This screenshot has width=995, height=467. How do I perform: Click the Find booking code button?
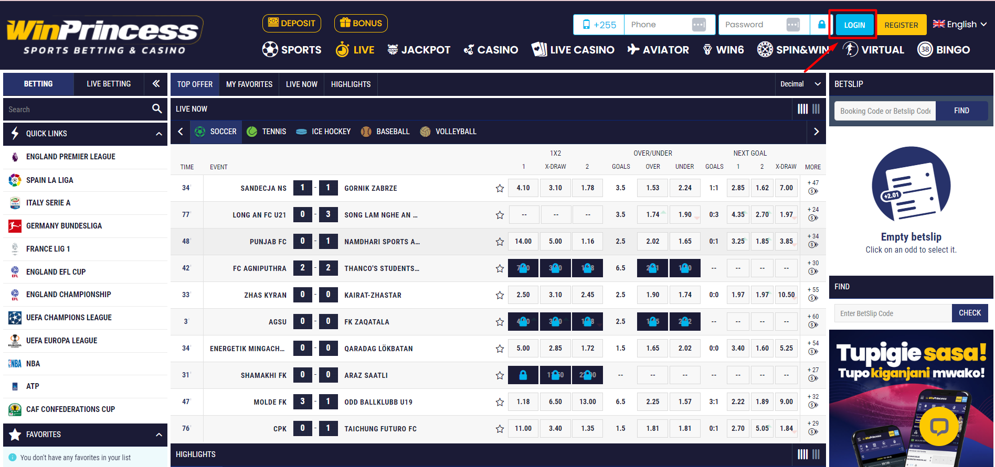pyautogui.click(x=961, y=111)
